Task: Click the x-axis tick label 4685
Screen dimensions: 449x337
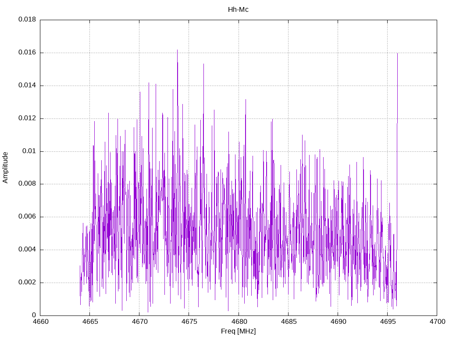Action: [289, 322]
